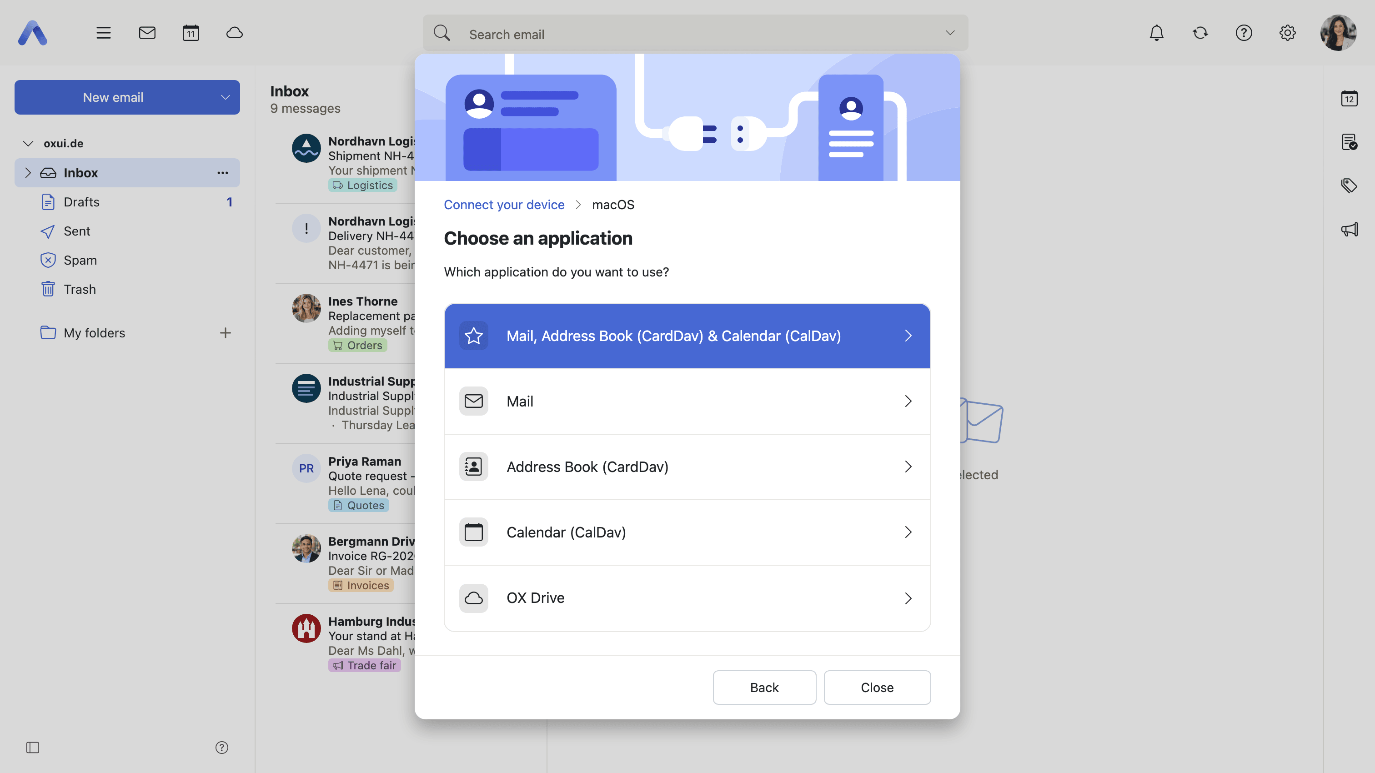
Task: Click the app logo in top left
Action: coord(33,33)
